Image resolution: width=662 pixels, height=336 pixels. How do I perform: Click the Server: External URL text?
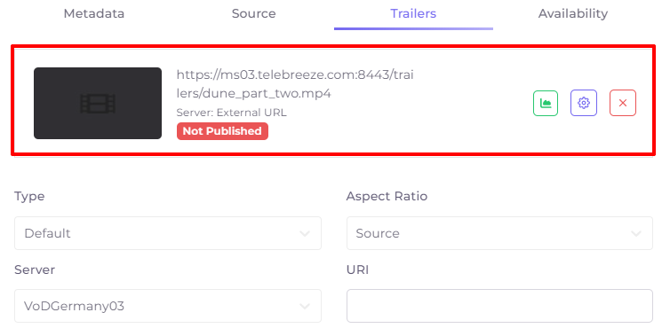[x=231, y=113]
